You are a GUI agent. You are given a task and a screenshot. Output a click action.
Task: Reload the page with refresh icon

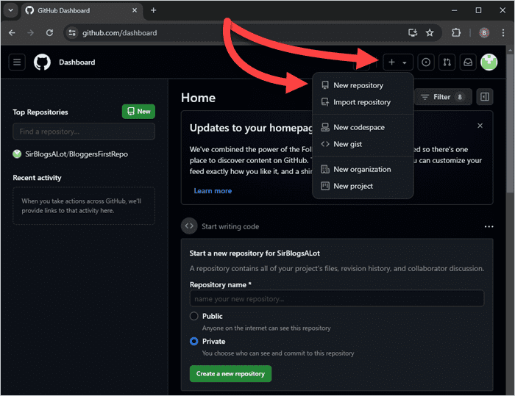pyautogui.click(x=49, y=33)
